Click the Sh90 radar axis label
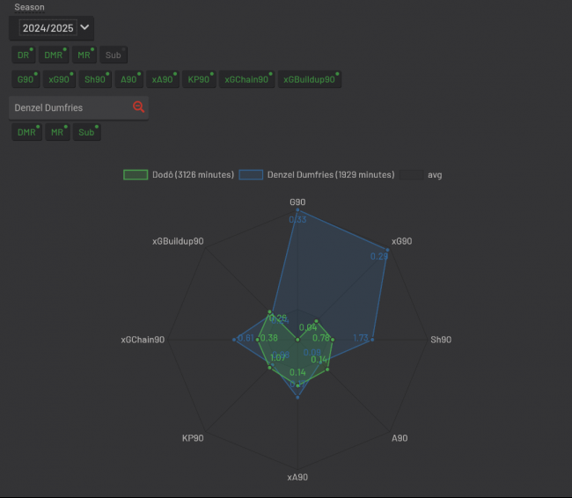This screenshot has width=572, height=498. point(441,340)
